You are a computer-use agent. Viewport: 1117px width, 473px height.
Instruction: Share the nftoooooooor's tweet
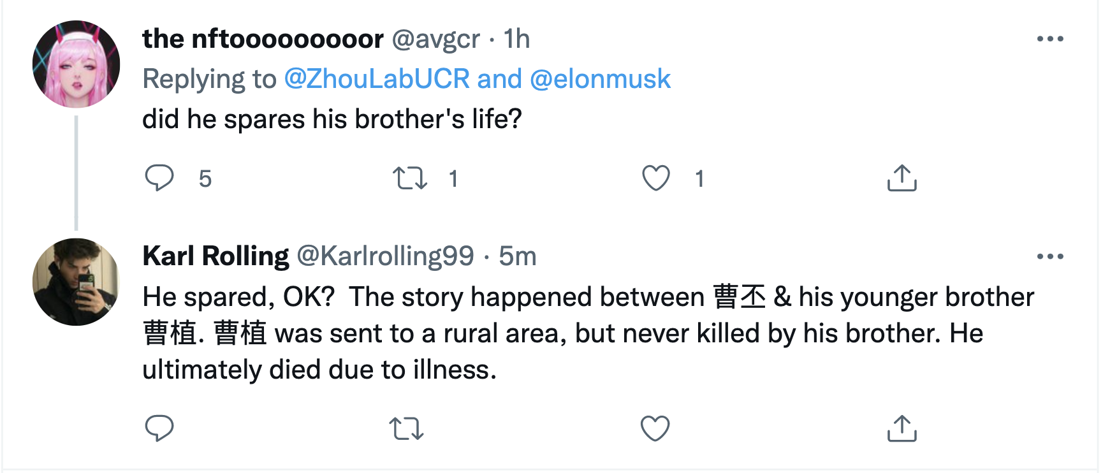tap(902, 178)
